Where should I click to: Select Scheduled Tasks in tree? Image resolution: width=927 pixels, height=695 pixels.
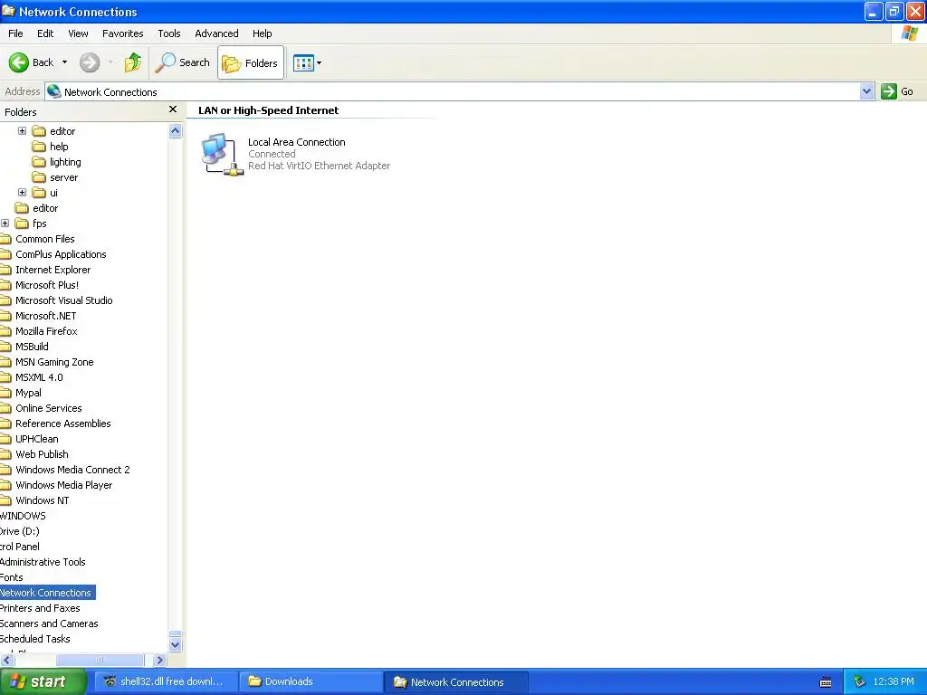coord(35,638)
